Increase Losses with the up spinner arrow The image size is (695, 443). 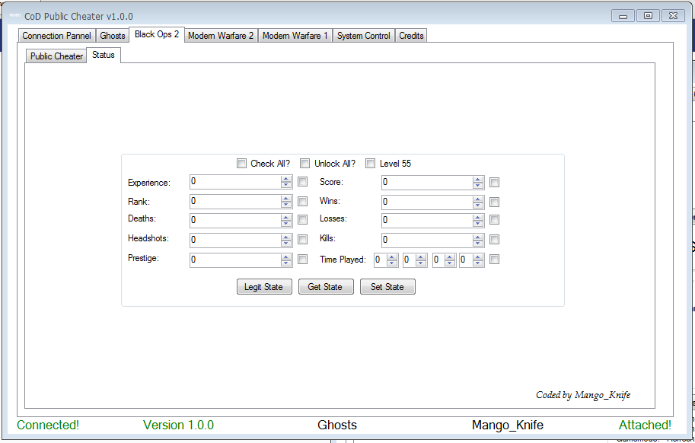click(478, 217)
